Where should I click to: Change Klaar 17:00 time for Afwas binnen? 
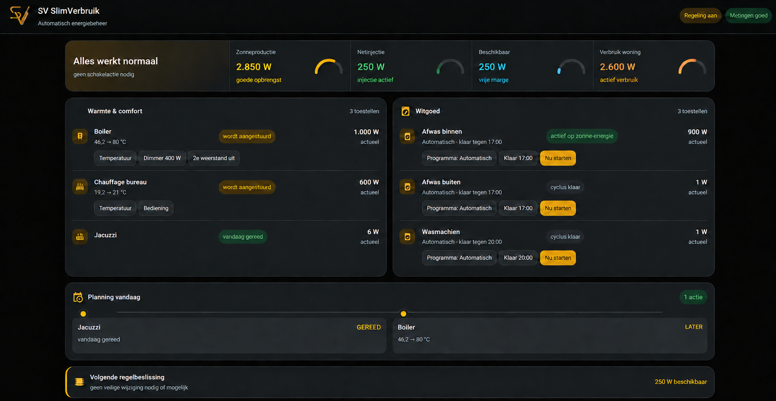[x=518, y=158]
